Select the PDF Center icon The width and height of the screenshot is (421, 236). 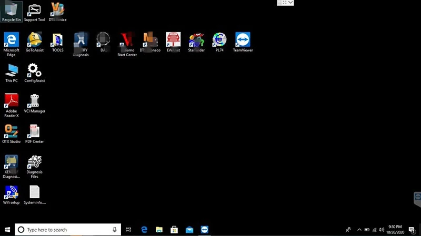[x=34, y=134]
